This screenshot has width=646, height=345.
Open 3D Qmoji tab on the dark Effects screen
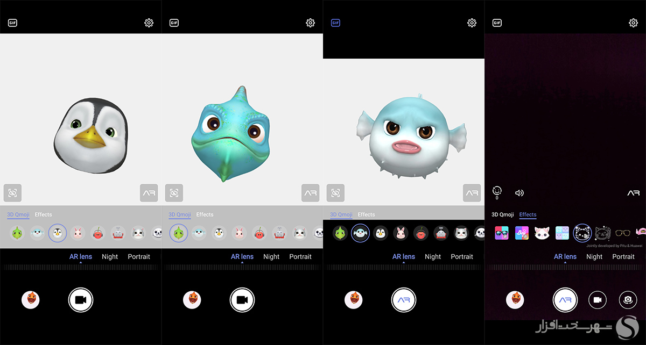[x=502, y=214]
